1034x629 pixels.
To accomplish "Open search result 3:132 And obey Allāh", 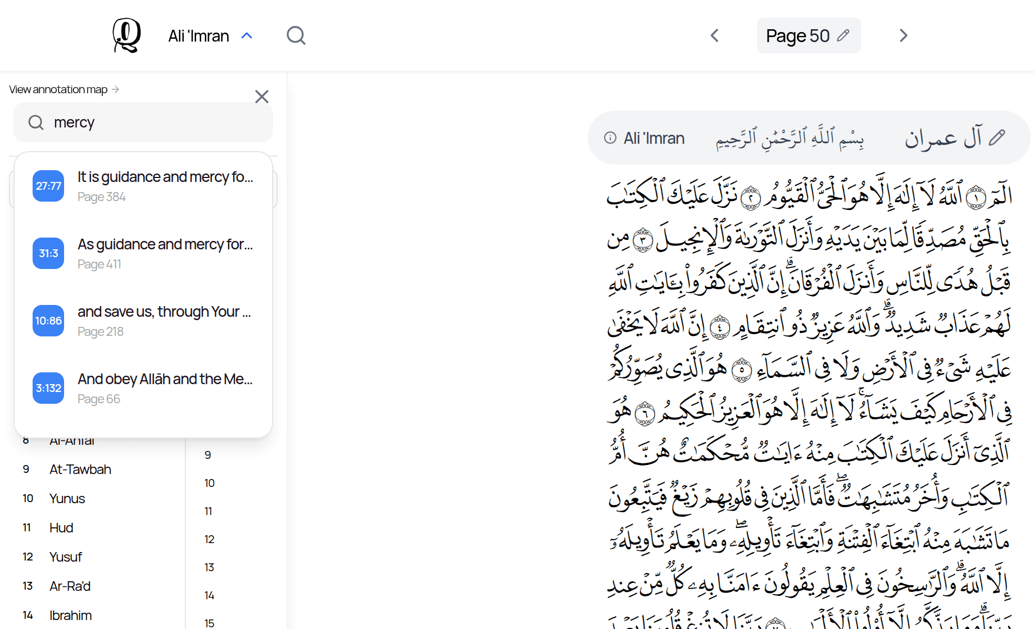I will point(143,388).
